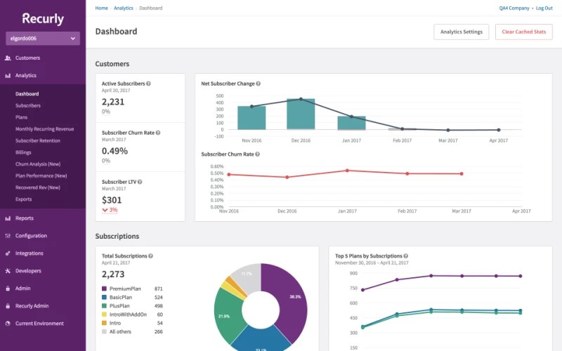
Task: Open Plans analytics page
Action: (x=21, y=117)
